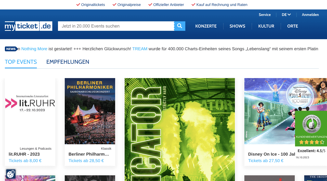The width and height of the screenshot is (327, 181).
Task: Open the ORTE menu
Action: (293, 26)
